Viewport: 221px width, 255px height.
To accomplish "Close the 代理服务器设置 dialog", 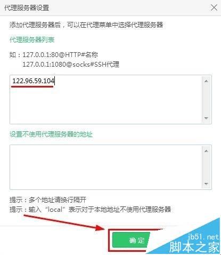I will pyautogui.click(x=214, y=7).
